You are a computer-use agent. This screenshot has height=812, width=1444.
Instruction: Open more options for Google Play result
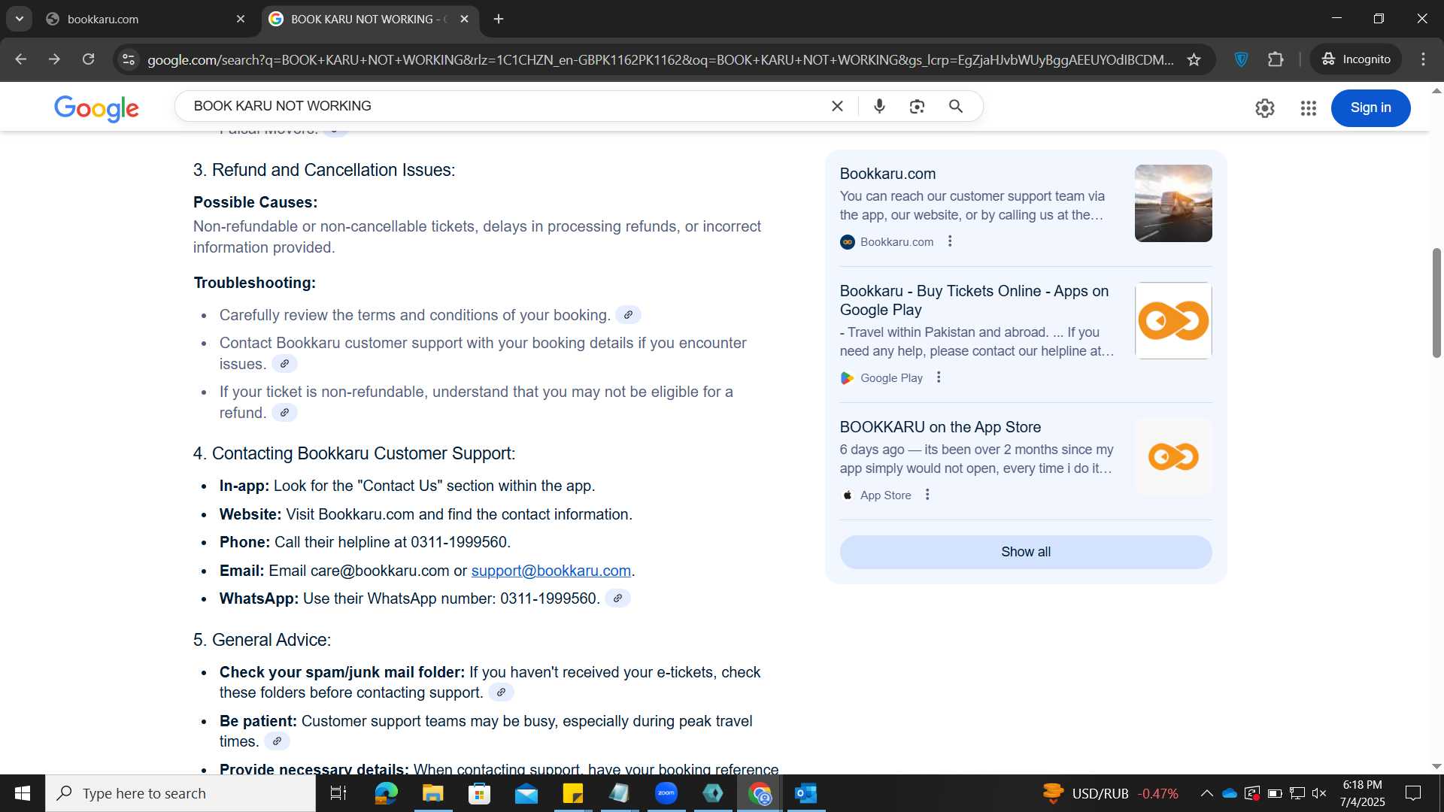[x=939, y=377]
